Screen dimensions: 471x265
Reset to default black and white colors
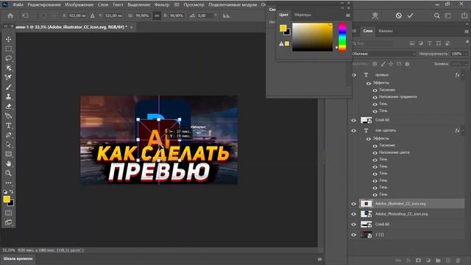click(x=5, y=191)
